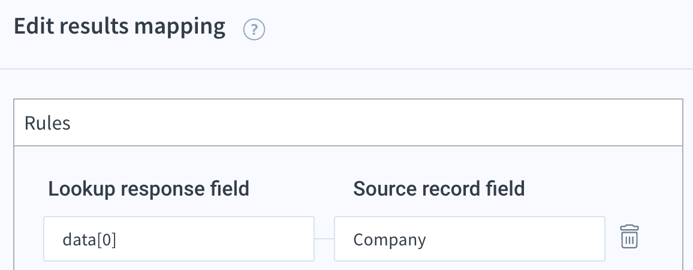The image size is (693, 270).
Task: Select the Source record field column label
Action: 439,188
